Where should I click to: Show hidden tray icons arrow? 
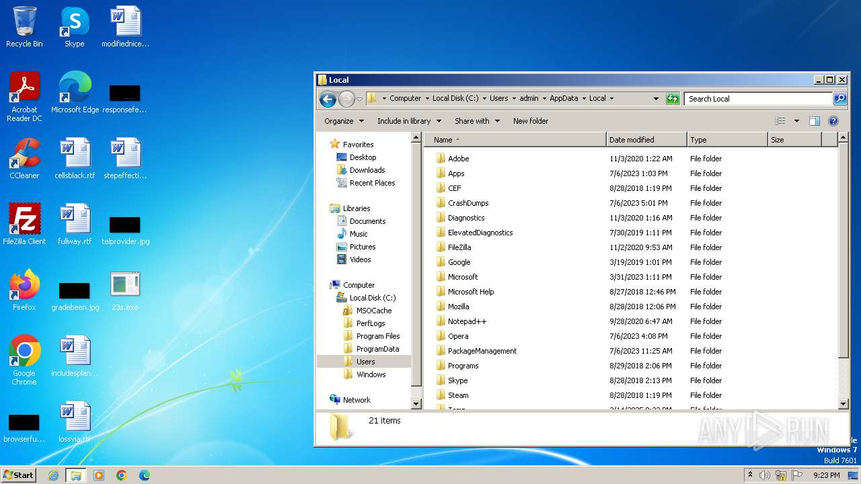pos(750,475)
